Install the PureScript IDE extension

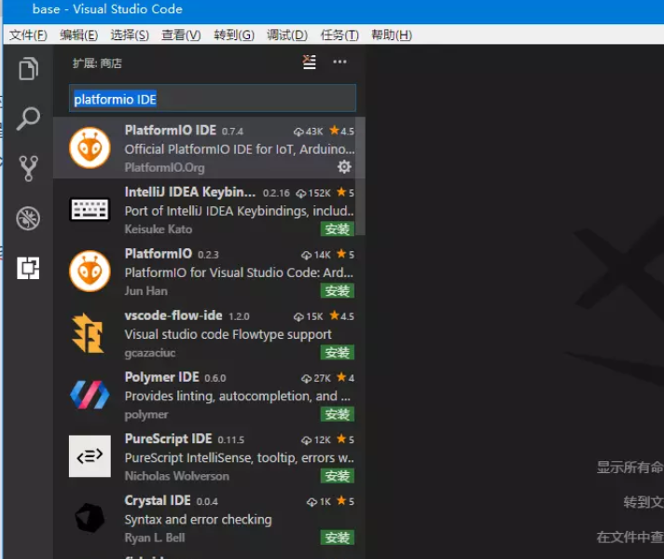(337, 476)
